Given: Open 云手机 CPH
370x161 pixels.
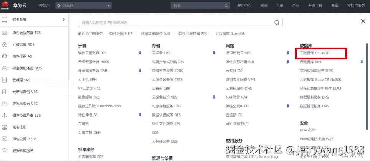Looking at the screenshot, I should tap(87, 79).
